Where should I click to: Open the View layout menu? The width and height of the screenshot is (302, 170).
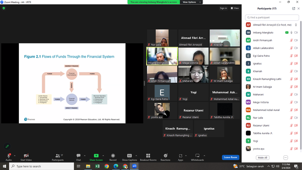click(235, 8)
